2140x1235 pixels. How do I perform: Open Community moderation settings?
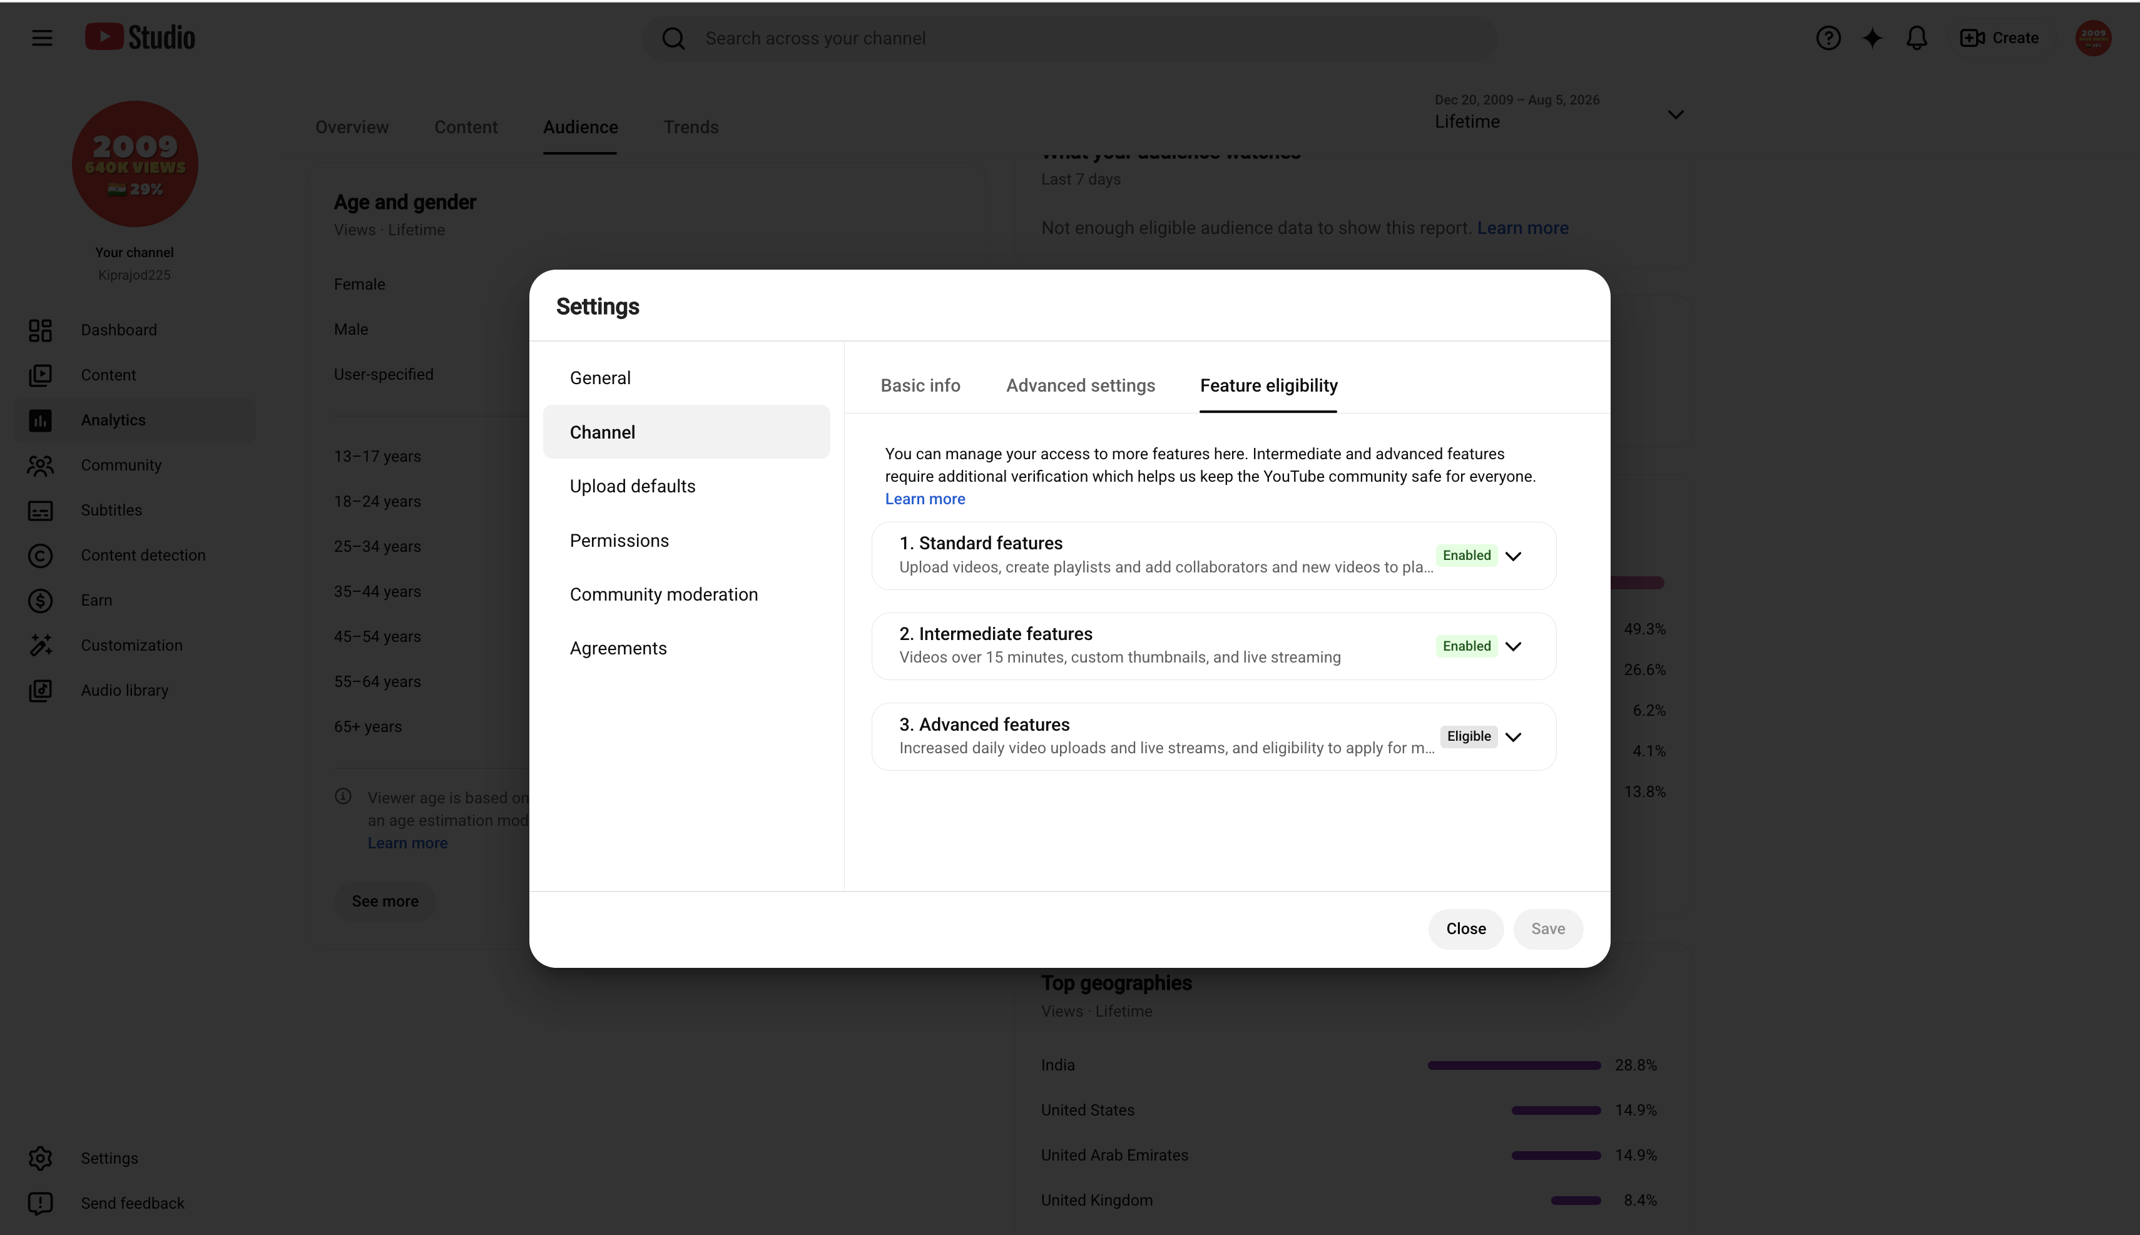pyautogui.click(x=686, y=594)
